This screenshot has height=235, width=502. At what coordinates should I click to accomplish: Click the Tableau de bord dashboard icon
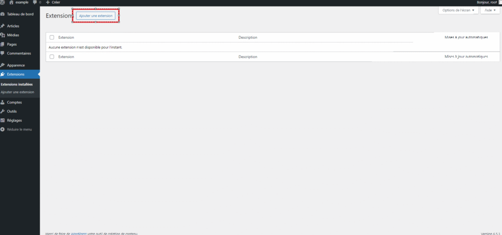[x=3, y=14]
